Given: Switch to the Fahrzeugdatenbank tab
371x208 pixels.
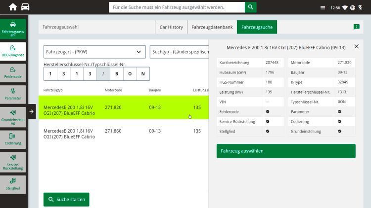Looking at the screenshot, I should tap(212, 27).
